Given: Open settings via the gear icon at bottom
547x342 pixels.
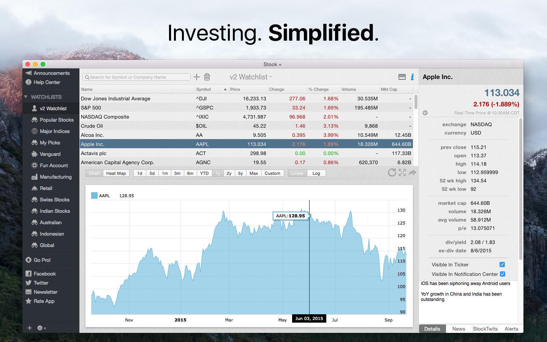Looking at the screenshot, I should click(39, 328).
